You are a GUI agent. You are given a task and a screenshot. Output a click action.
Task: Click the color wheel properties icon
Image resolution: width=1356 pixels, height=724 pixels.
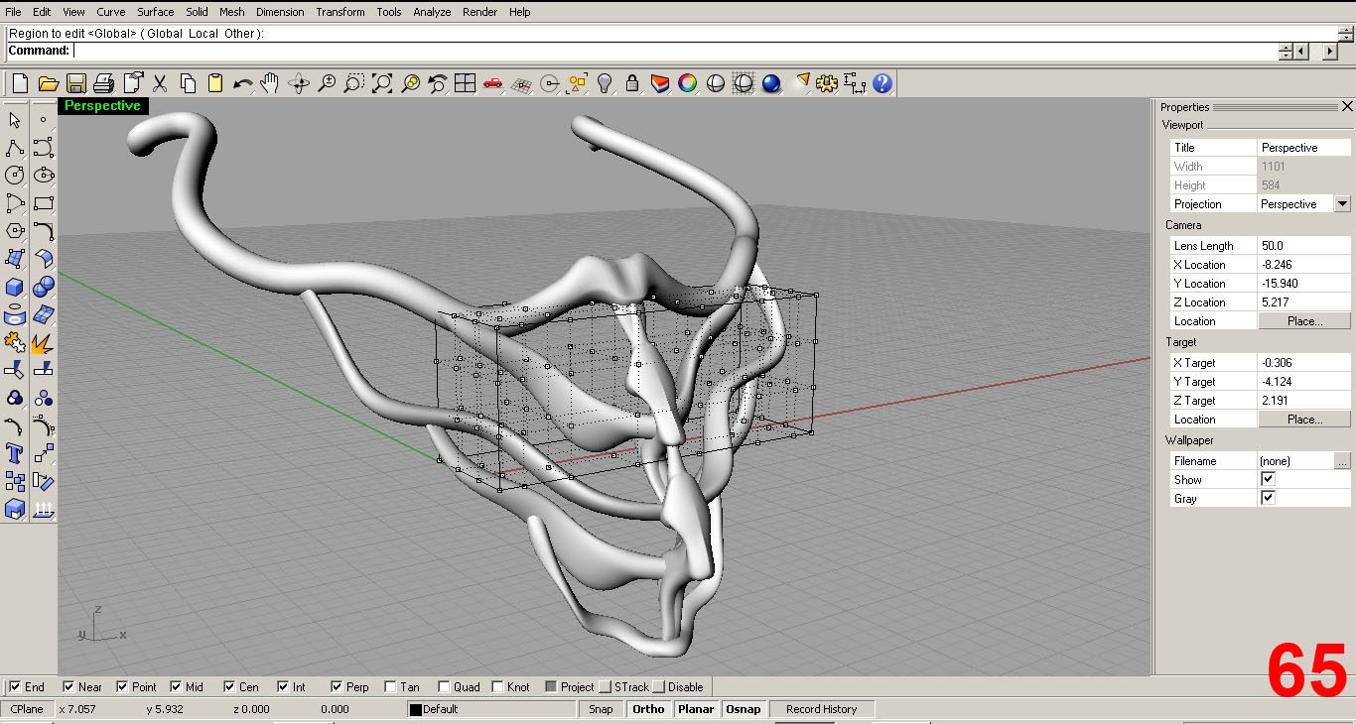(x=687, y=83)
